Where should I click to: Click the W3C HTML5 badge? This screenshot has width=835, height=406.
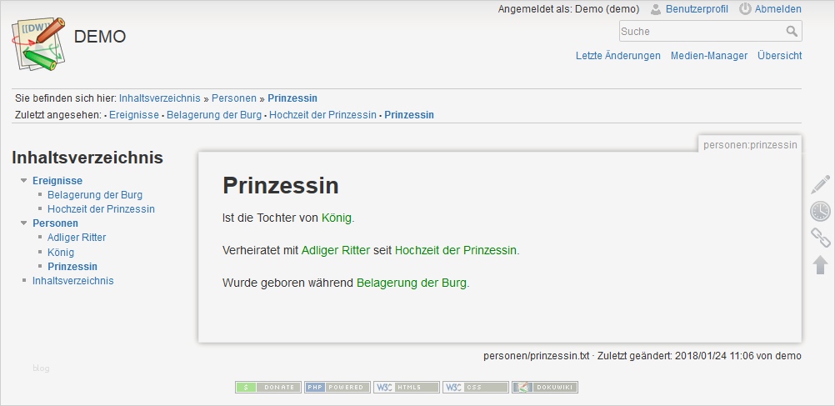click(x=407, y=388)
